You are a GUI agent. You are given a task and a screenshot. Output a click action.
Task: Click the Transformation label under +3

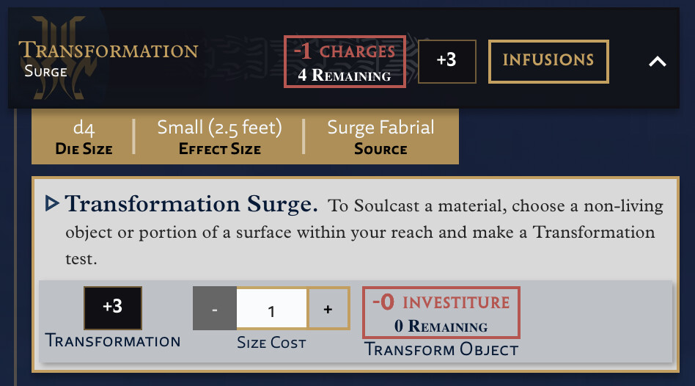click(x=113, y=341)
